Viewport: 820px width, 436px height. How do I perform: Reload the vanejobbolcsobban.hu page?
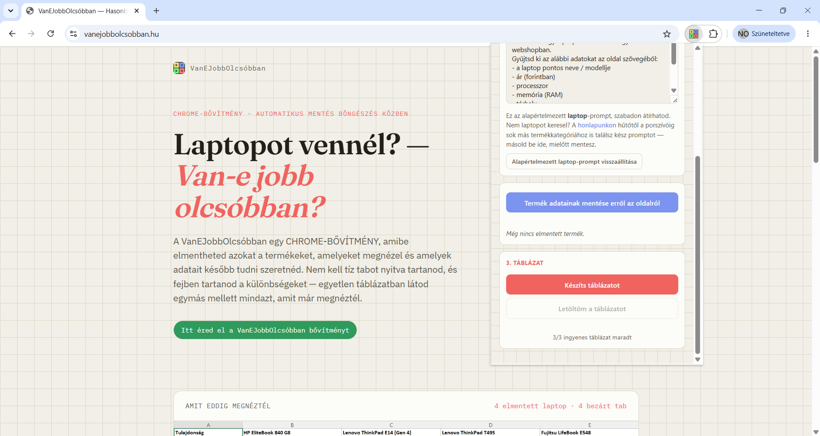[x=50, y=34]
